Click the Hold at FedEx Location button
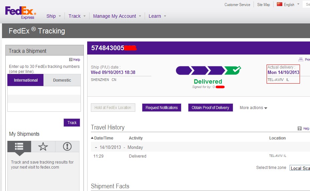Viewport: 310px width, 191px height. (x=113, y=108)
